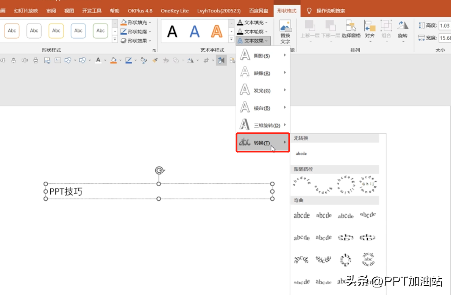Viewport: 451px width, 295px height.
Task: Choose the yellow-outlined Abc shape style
Action: pyautogui.click(x=56, y=31)
